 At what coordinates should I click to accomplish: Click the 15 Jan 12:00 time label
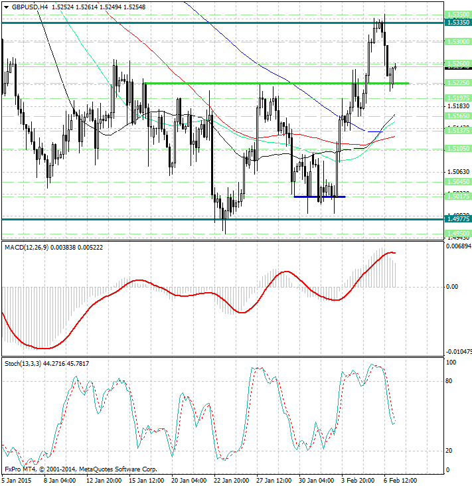[146, 481]
